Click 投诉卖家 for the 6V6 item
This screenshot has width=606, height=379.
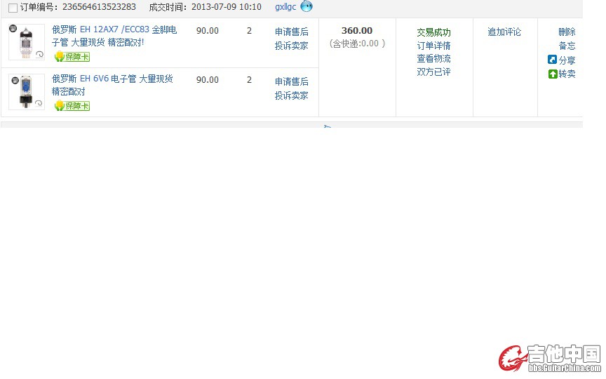(x=291, y=95)
